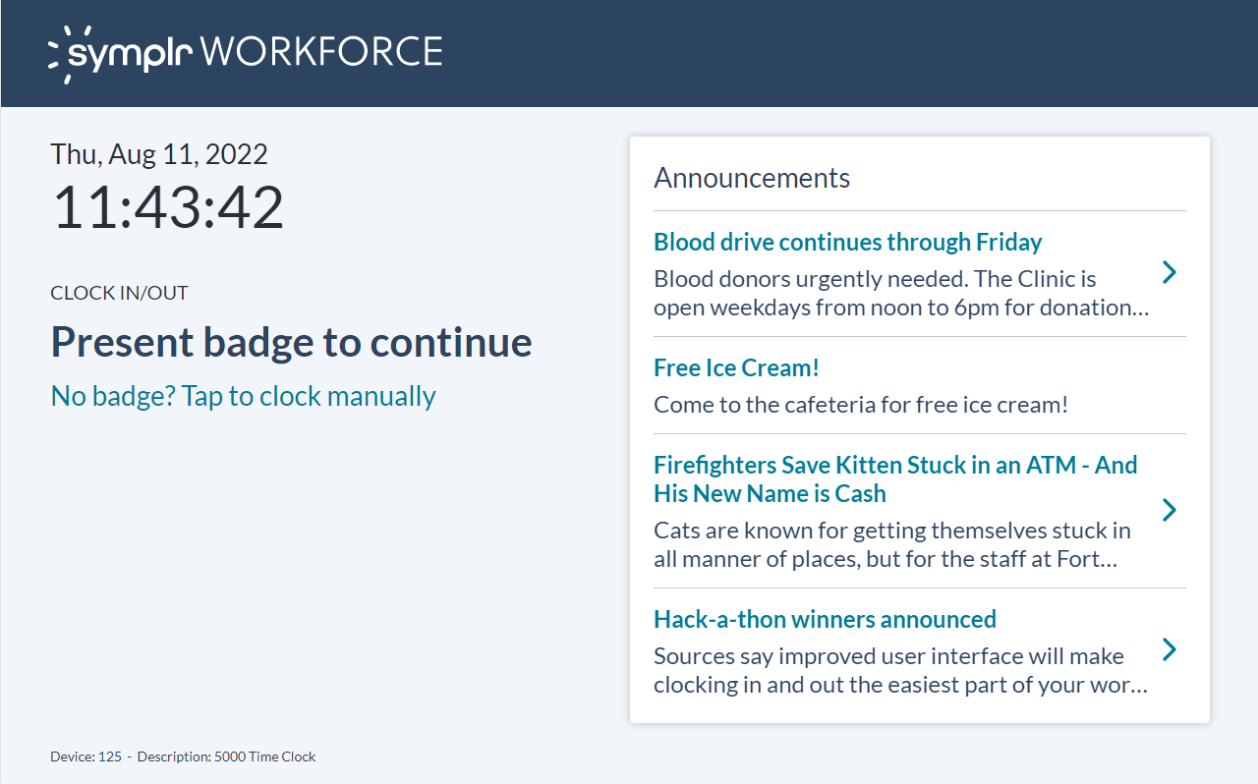Viewport: 1258px width, 784px height.
Task: Click the CLOCK IN/OUT label
Action: tap(119, 293)
